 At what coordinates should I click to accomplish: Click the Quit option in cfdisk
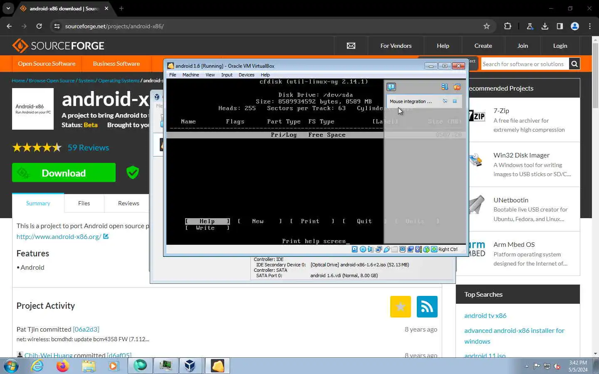[364, 221]
